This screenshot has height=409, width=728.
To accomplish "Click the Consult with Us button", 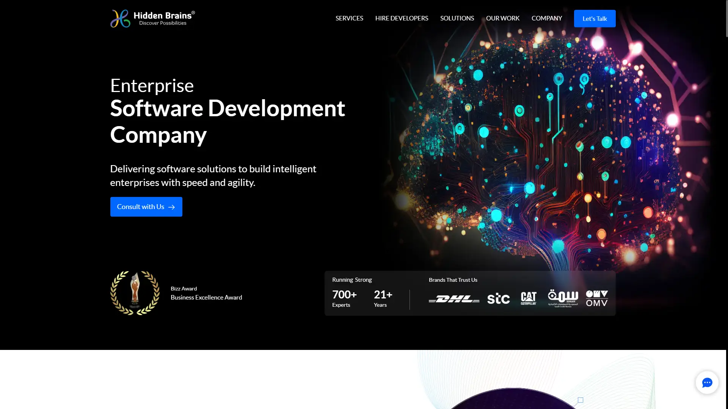I will (141, 207).
